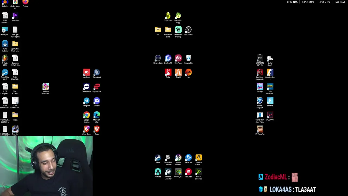Open the 'screen' folder
The width and height of the screenshot is (348, 196).
coord(15,116)
